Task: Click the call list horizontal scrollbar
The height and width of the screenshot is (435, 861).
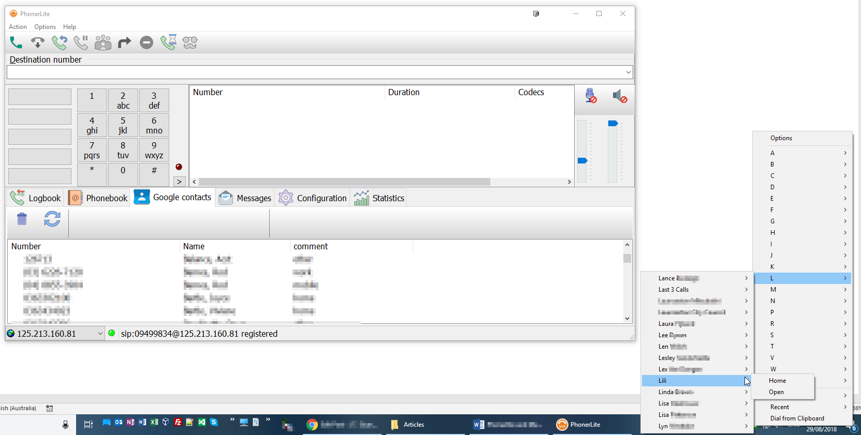Action: (344, 182)
